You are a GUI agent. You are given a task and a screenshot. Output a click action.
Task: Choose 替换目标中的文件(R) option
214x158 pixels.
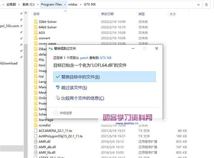(x=80, y=77)
